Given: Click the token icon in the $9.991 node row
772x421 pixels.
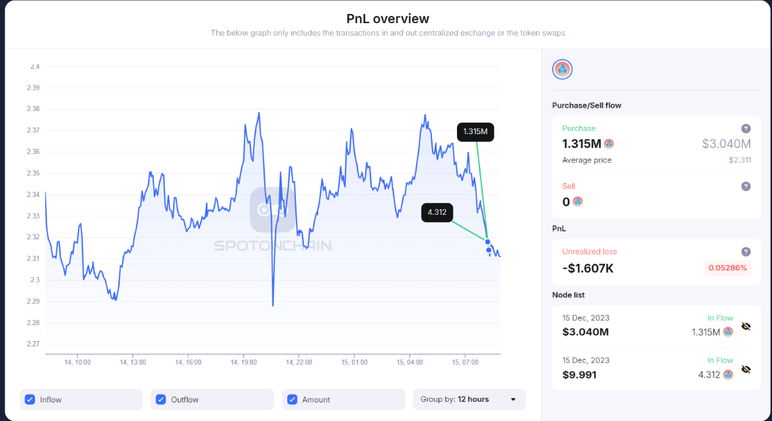Looking at the screenshot, I should coord(728,375).
